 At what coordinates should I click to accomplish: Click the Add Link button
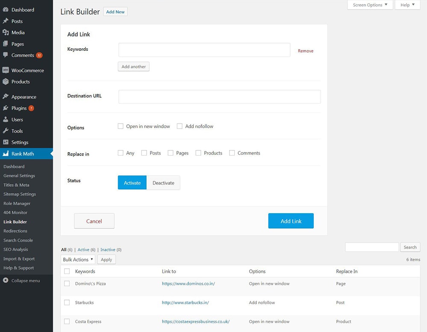click(291, 220)
